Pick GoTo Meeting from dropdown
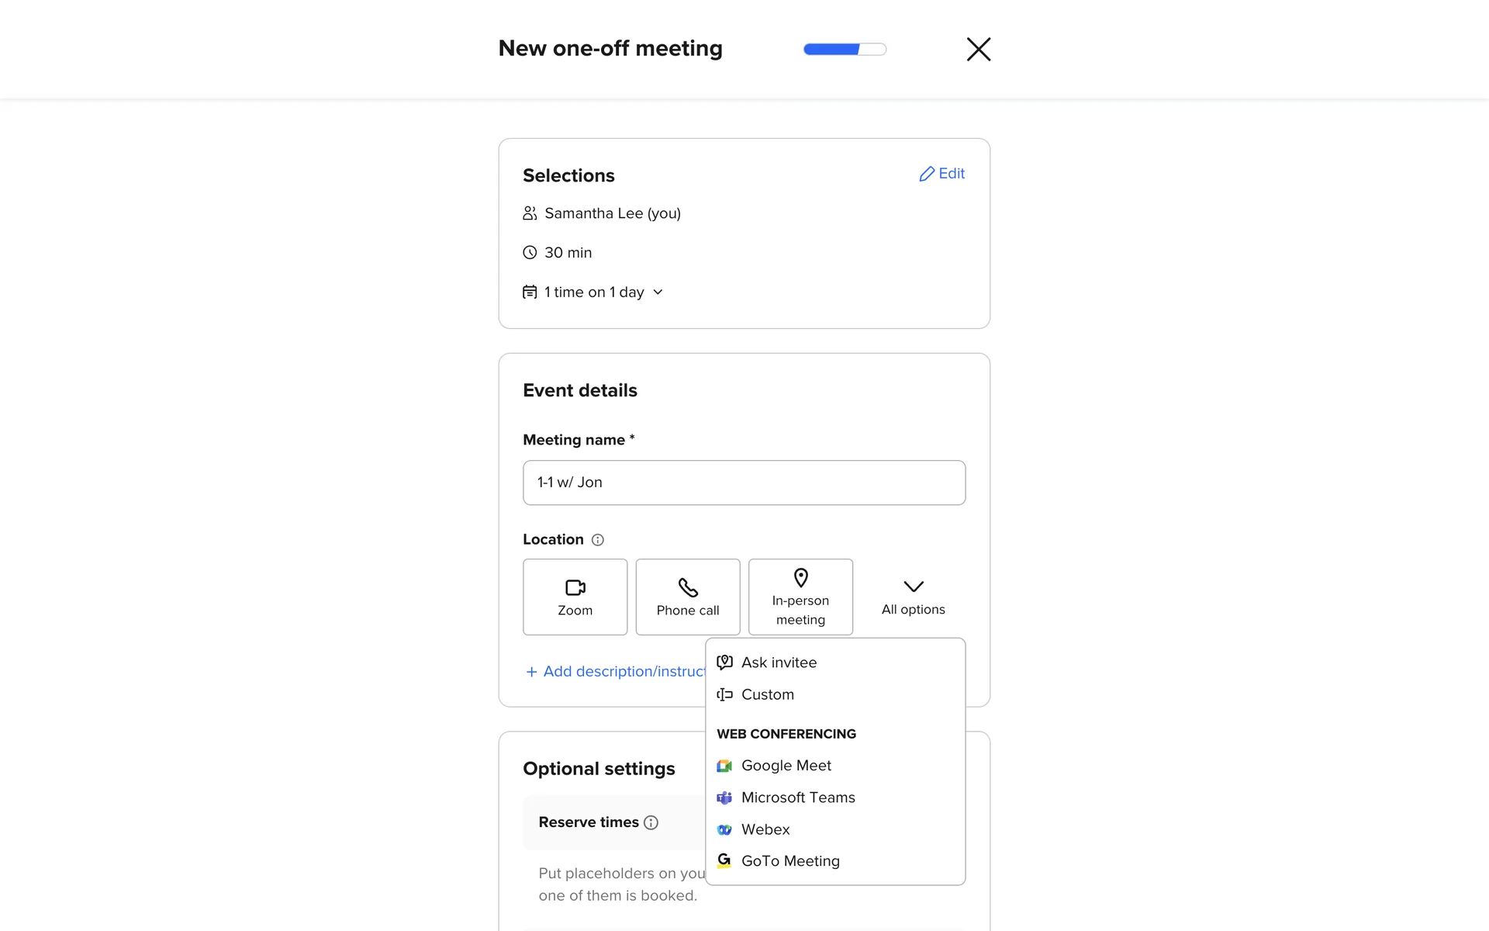 point(789,861)
